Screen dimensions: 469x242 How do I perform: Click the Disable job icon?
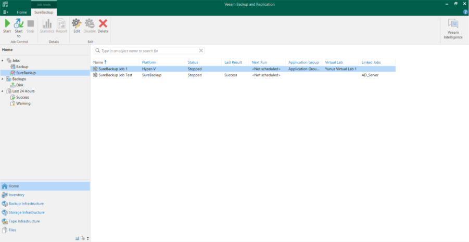[x=90, y=24]
